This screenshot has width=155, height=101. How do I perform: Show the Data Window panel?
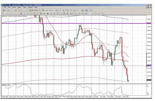click(16, 10)
